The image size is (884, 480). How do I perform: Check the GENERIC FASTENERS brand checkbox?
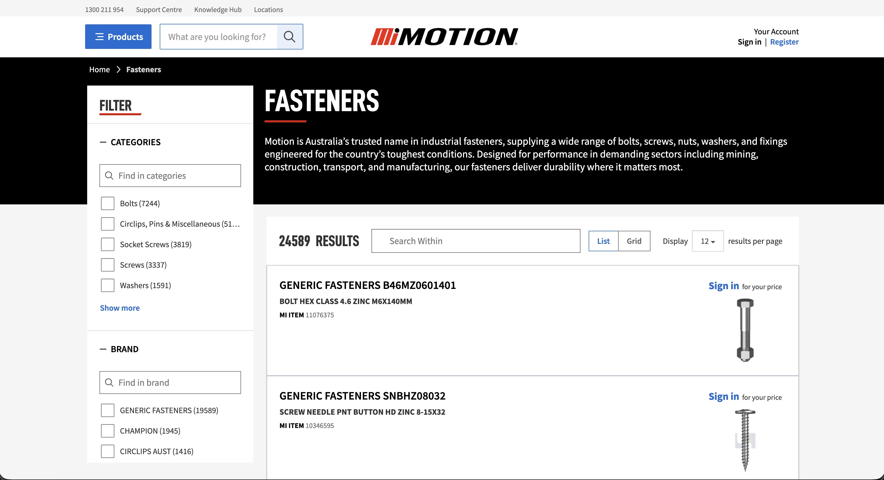click(107, 410)
